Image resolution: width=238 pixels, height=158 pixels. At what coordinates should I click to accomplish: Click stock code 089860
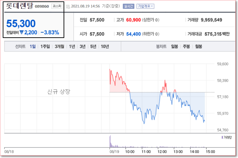[42, 6]
